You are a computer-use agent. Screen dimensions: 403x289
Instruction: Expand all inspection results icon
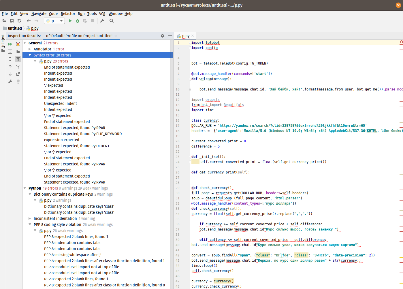[x=10, y=52]
